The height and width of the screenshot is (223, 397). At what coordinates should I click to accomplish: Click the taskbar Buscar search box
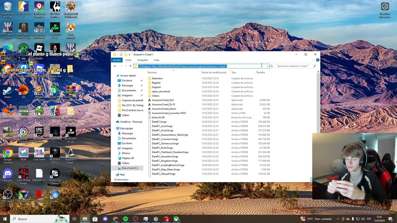click(x=39, y=219)
